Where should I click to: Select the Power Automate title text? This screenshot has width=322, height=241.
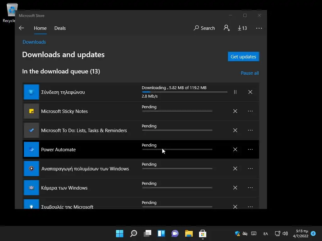(58, 150)
